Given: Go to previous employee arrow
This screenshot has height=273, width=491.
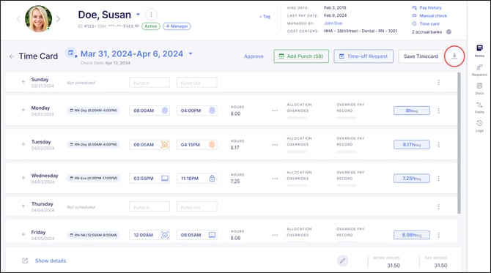Looking at the screenshot, I should (18, 19).
